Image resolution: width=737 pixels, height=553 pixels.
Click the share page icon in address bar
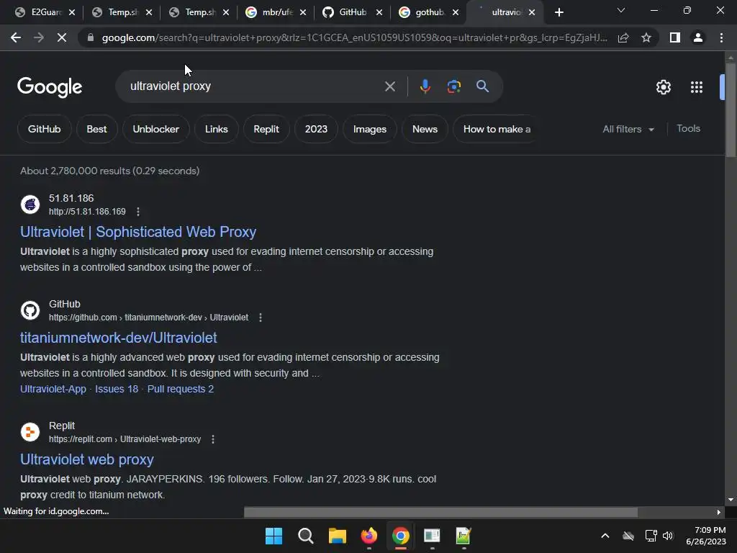pyautogui.click(x=623, y=37)
